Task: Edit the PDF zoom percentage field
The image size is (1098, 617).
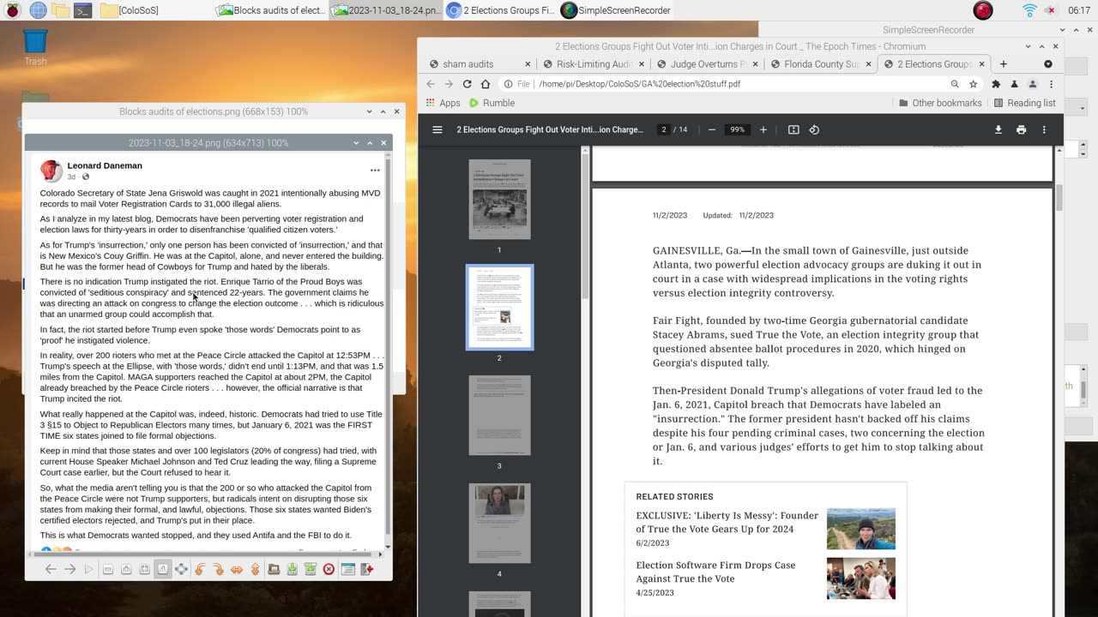Action: pyautogui.click(x=737, y=129)
